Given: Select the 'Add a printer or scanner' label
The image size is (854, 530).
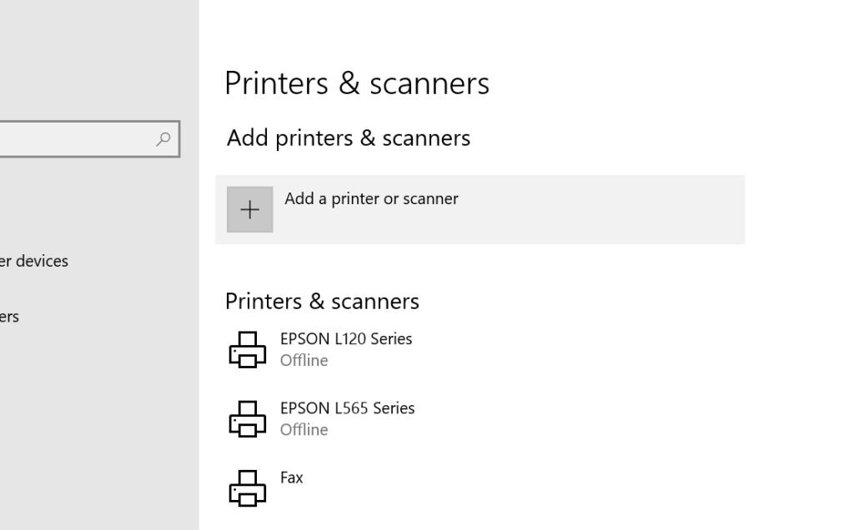Looking at the screenshot, I should (371, 199).
